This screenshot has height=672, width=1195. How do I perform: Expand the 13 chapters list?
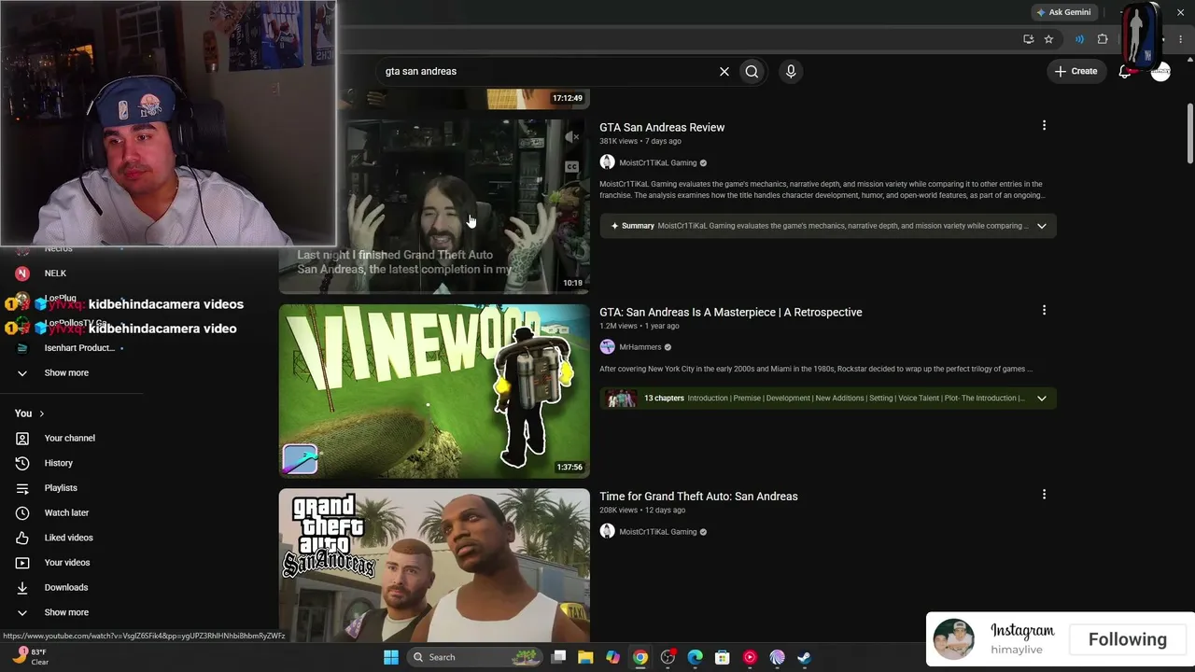(x=1041, y=399)
